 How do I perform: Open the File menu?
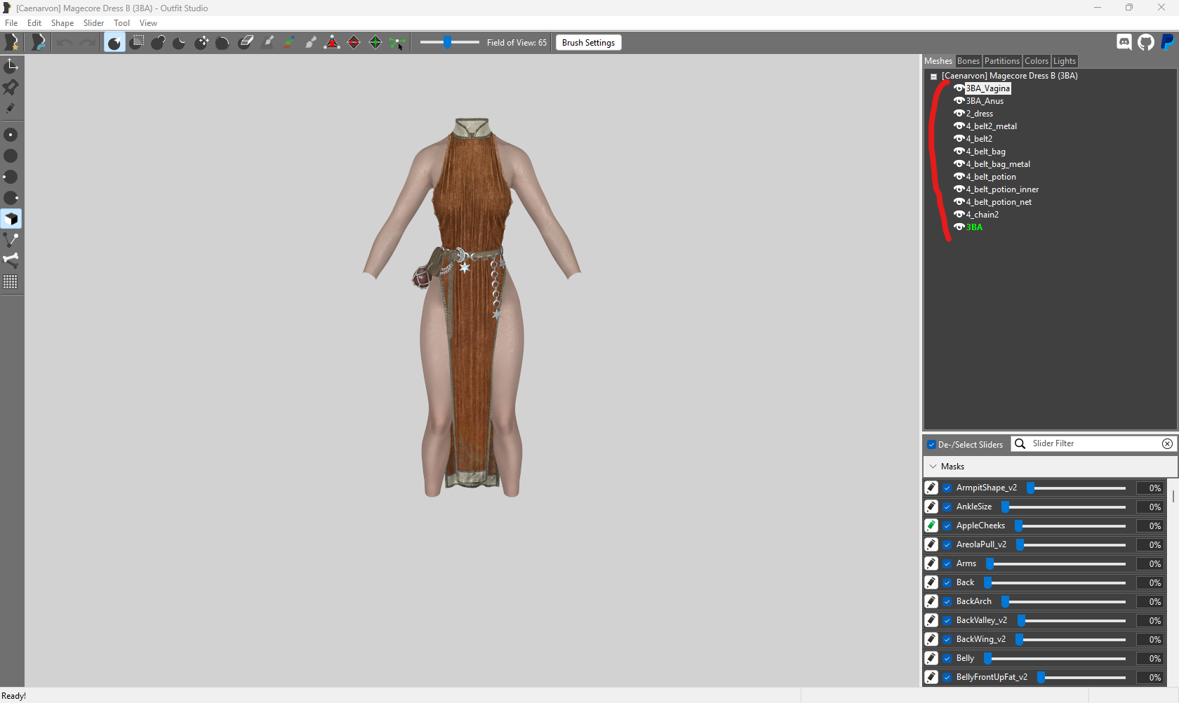tap(11, 23)
